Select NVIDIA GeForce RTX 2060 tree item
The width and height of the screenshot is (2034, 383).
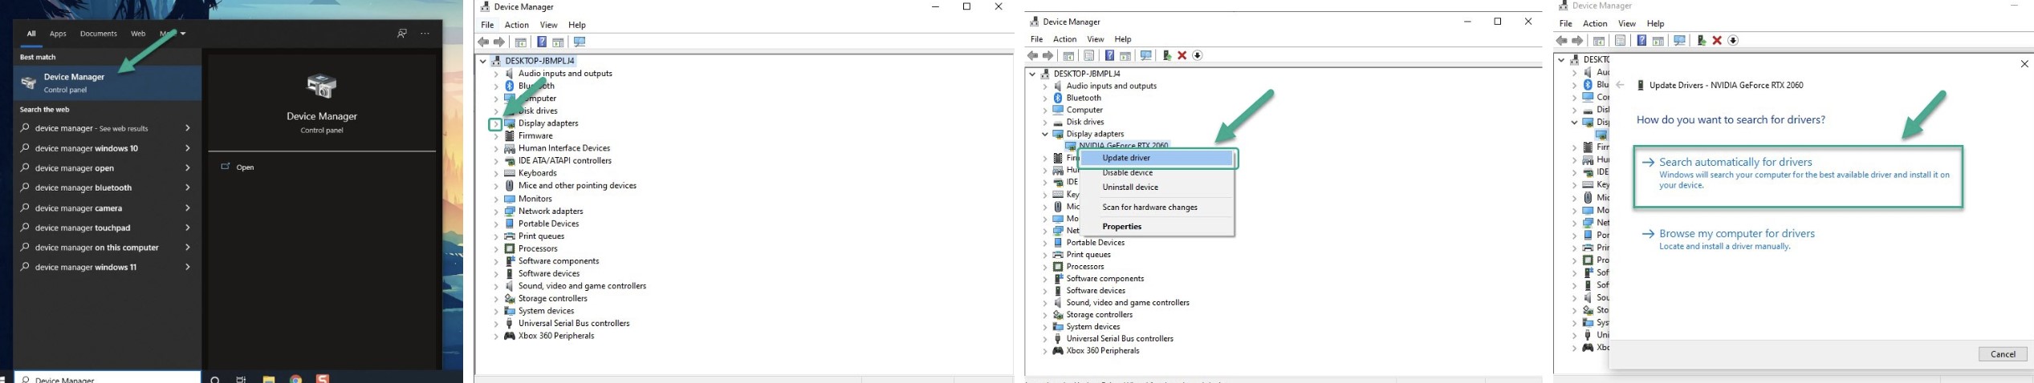pos(1123,146)
